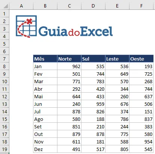Click row 1 header
Viewport: 155px width, 154px height.
(x=5, y=14)
